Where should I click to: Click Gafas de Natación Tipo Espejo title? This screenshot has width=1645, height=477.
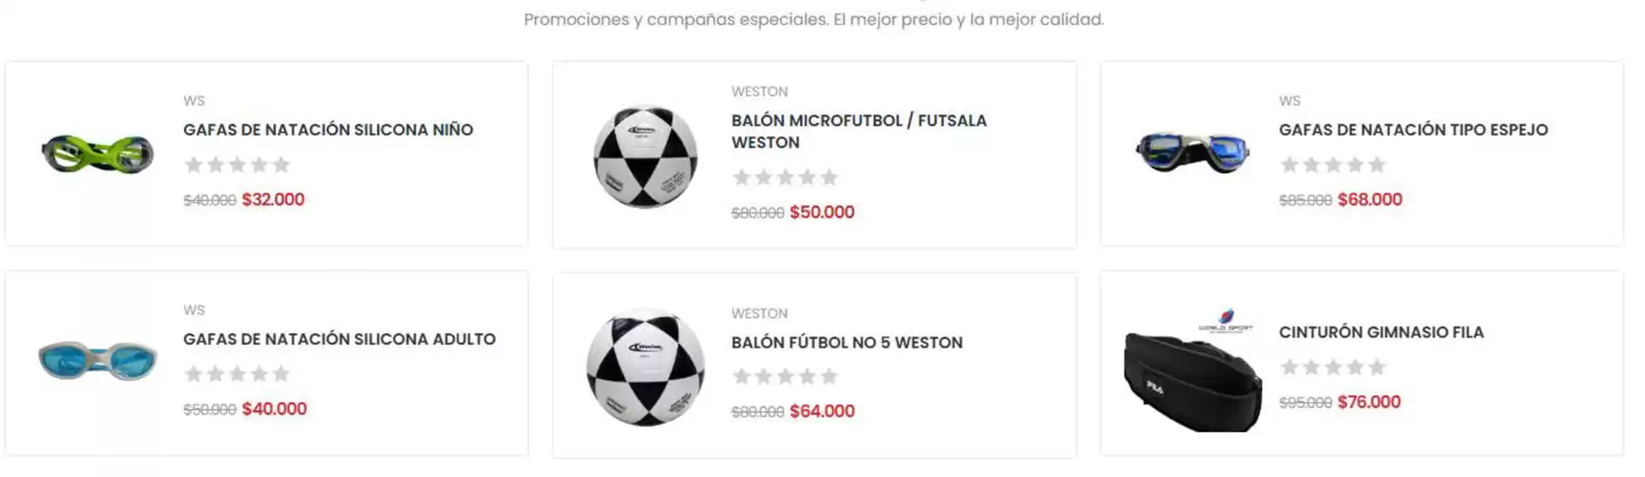(1412, 129)
